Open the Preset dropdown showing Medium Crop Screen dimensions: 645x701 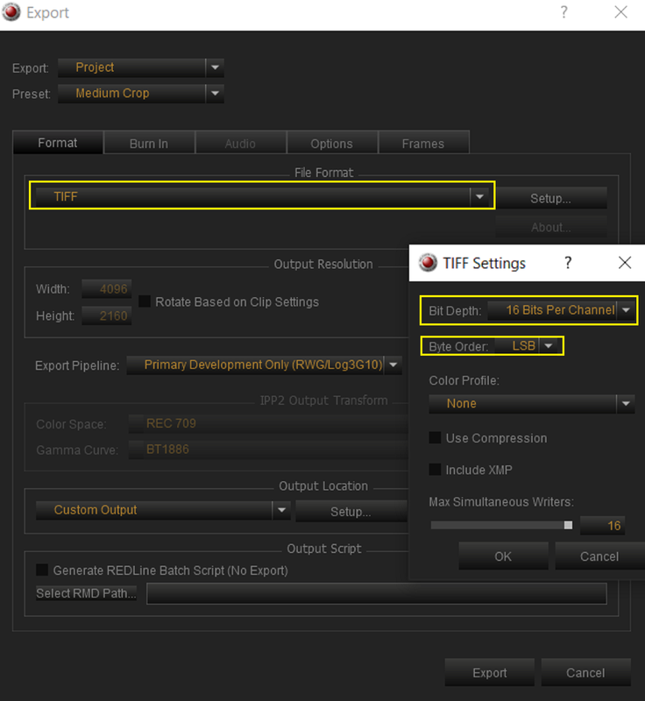click(141, 94)
